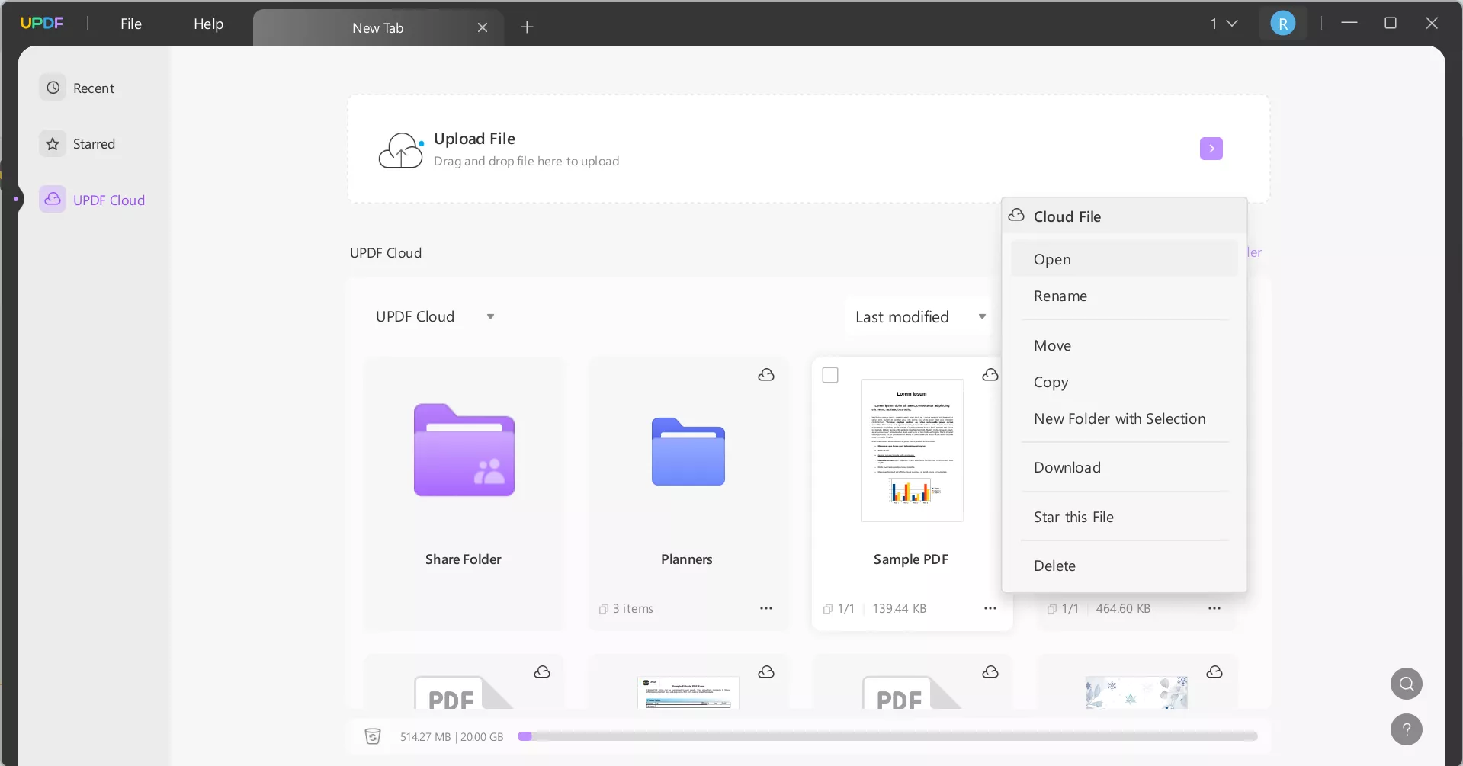
Task: Click the 464.60 KB file size
Action: [x=1123, y=609]
